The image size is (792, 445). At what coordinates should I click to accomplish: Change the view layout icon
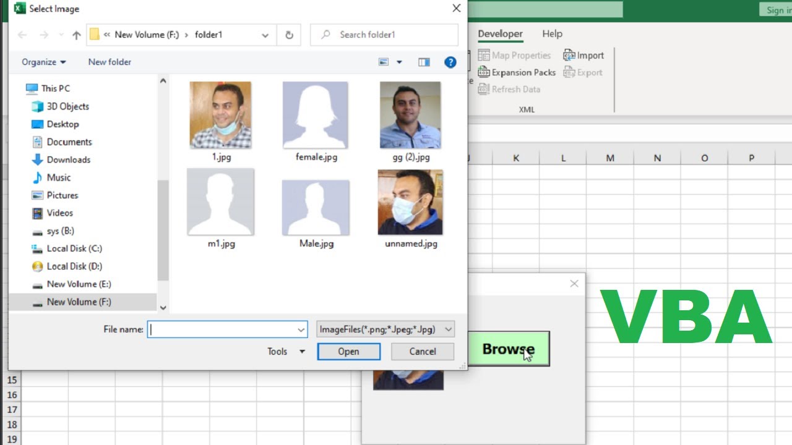[x=384, y=62]
